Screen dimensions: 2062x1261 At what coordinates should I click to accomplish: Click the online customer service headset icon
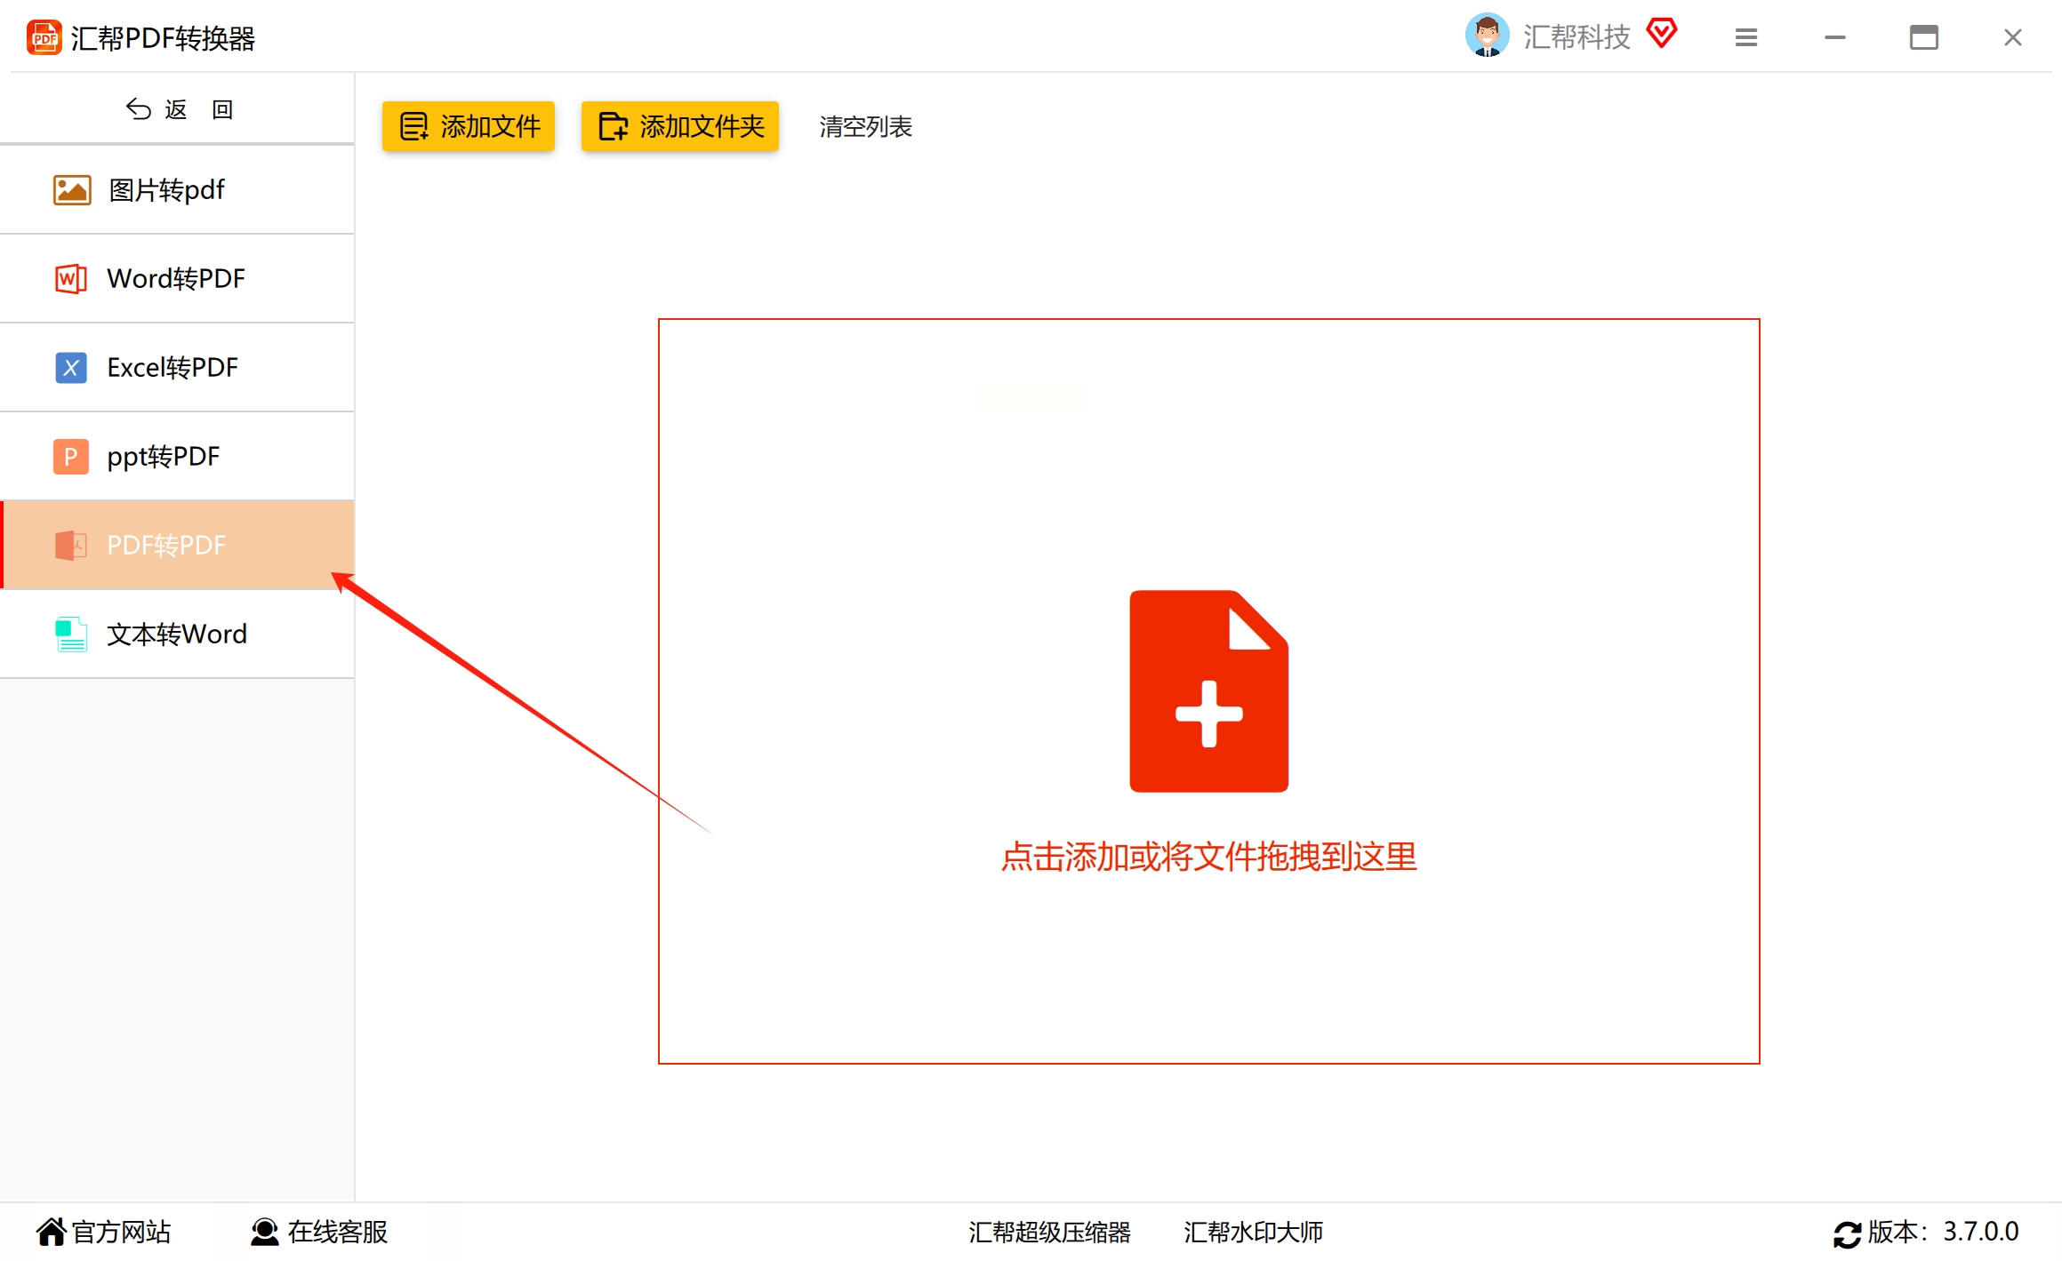click(264, 1232)
